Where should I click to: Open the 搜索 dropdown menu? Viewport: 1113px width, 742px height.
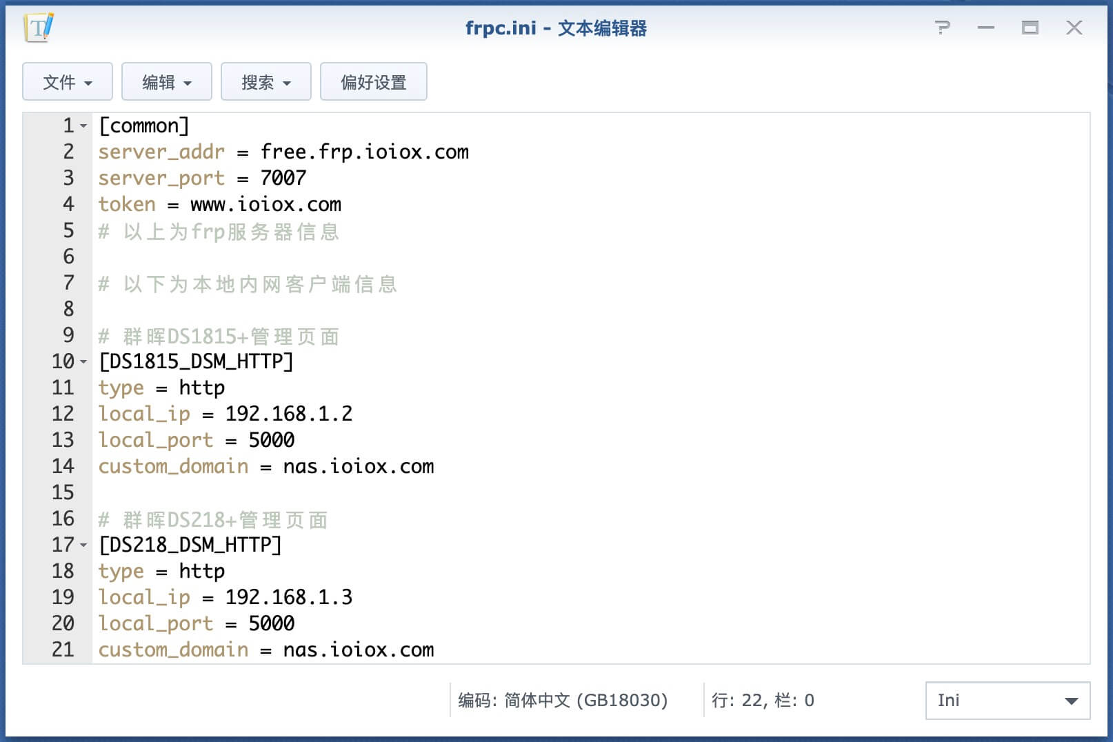coord(266,82)
